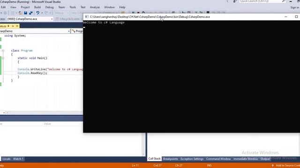300x168 pixels.
Task: Click the Restart debugging icon
Action: (143, 13)
